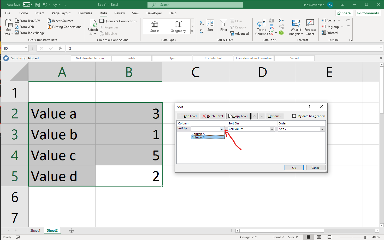Screen dimensions: 384x240
Task: Launch Text to Columns
Action: [261, 27]
